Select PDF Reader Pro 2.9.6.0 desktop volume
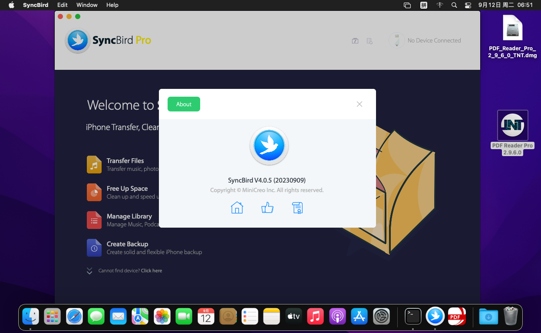The image size is (541, 333). point(512,133)
